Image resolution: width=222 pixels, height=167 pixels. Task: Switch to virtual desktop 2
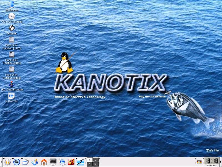click(95, 159)
